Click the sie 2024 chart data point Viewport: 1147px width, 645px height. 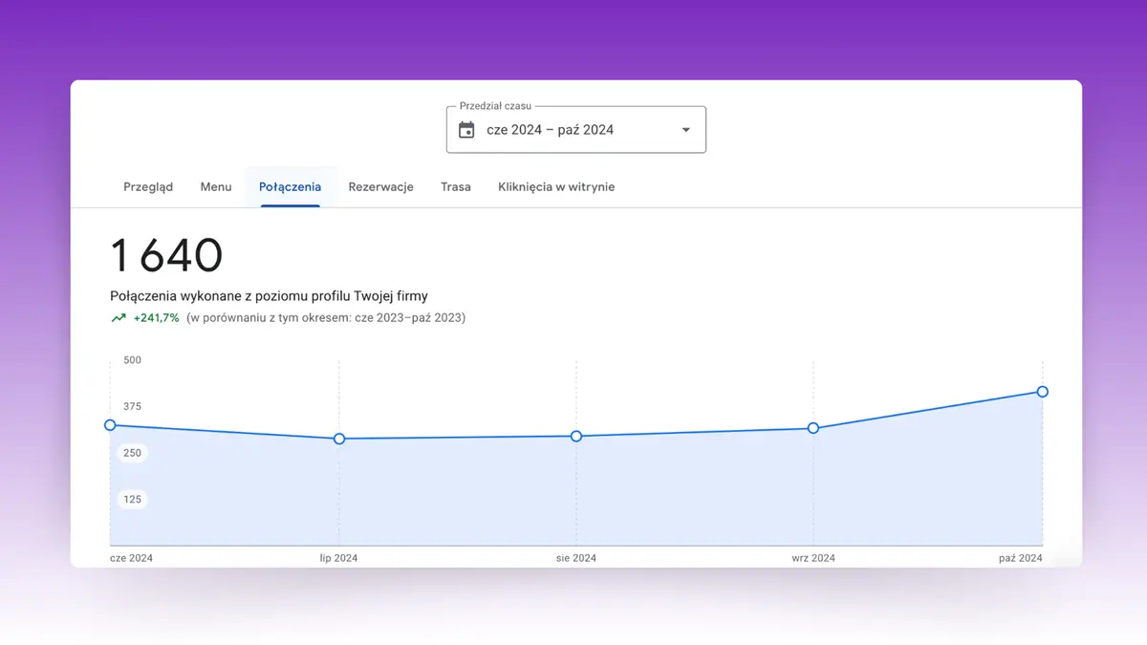click(576, 436)
